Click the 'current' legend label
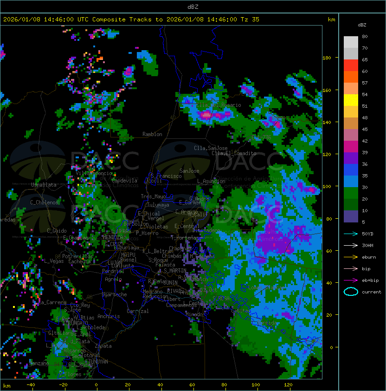The height and width of the screenshot is (391, 386). (372, 292)
